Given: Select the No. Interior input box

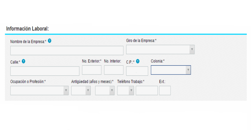Looking at the screenshot, I should pos(114,70).
